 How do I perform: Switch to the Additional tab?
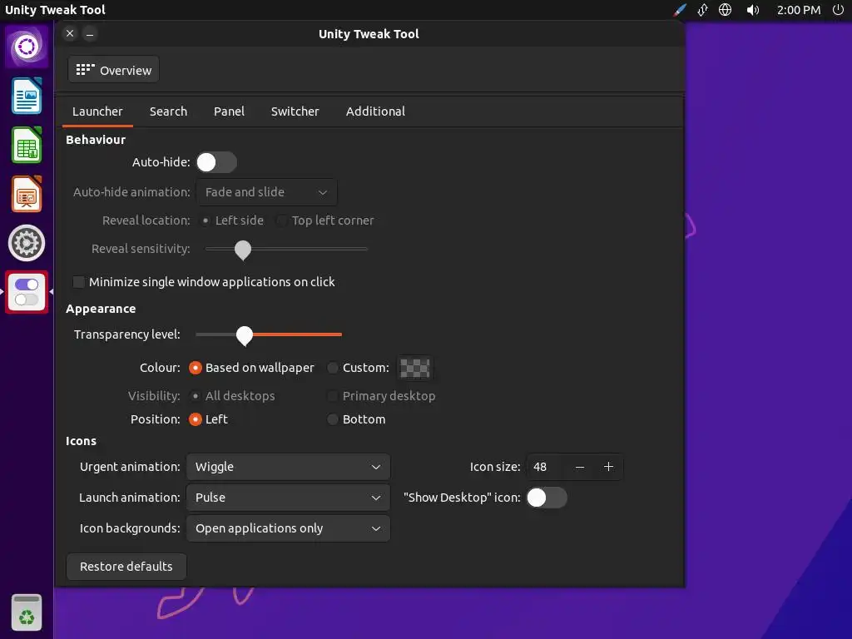click(x=375, y=111)
